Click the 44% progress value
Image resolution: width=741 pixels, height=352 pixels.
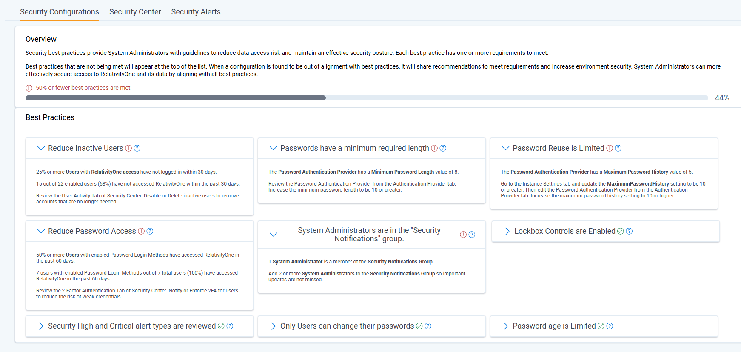pos(722,98)
